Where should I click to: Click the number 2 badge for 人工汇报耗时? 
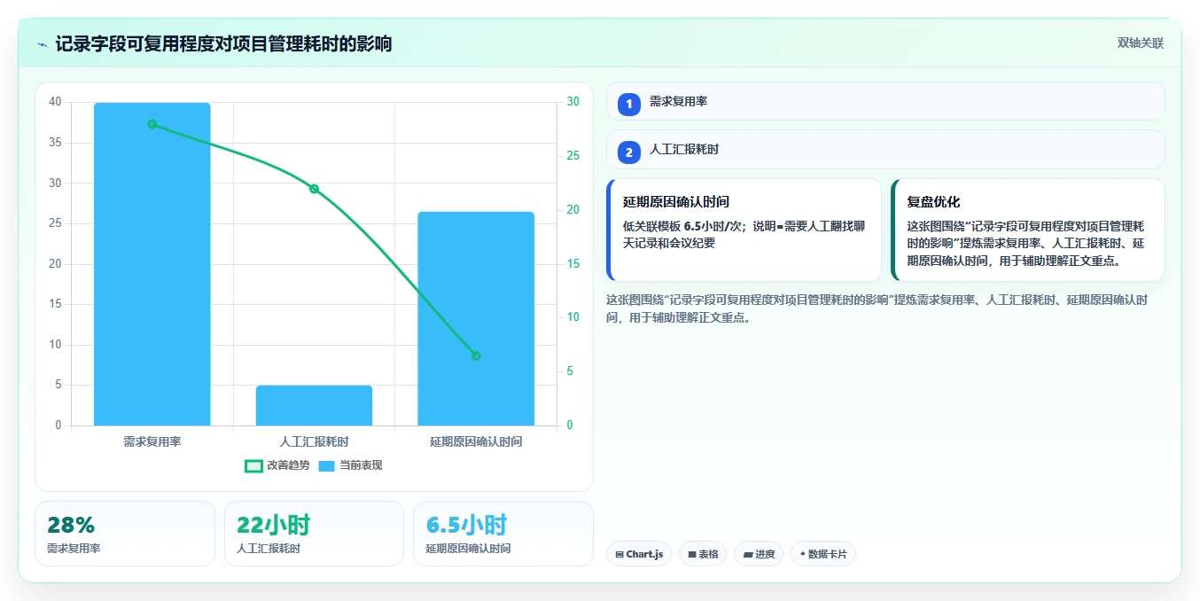[629, 152]
